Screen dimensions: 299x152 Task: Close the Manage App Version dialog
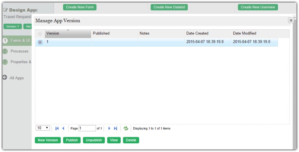291,21
